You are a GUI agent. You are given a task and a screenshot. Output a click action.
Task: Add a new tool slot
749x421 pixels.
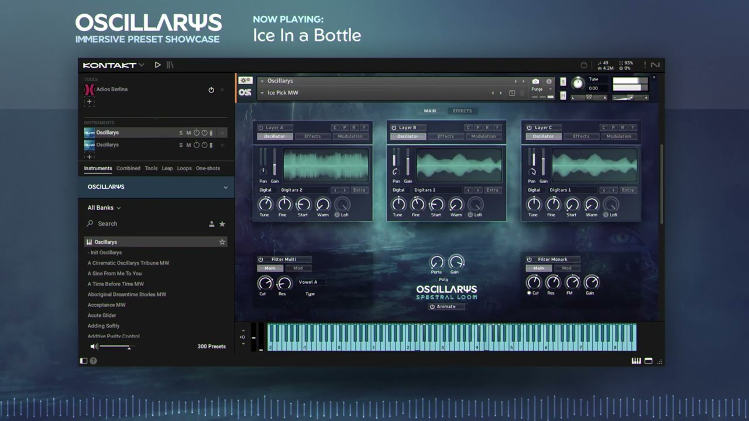point(89,101)
